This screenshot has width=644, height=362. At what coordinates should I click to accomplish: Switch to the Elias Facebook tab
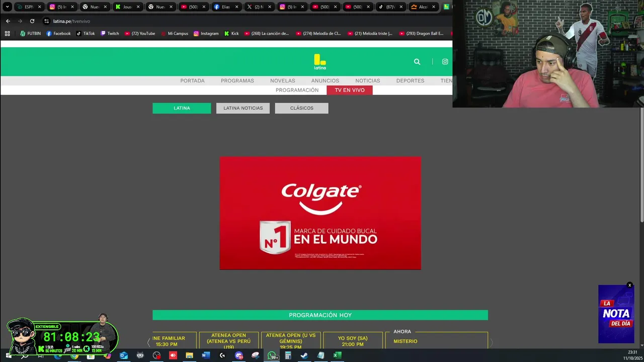pyautogui.click(x=226, y=7)
